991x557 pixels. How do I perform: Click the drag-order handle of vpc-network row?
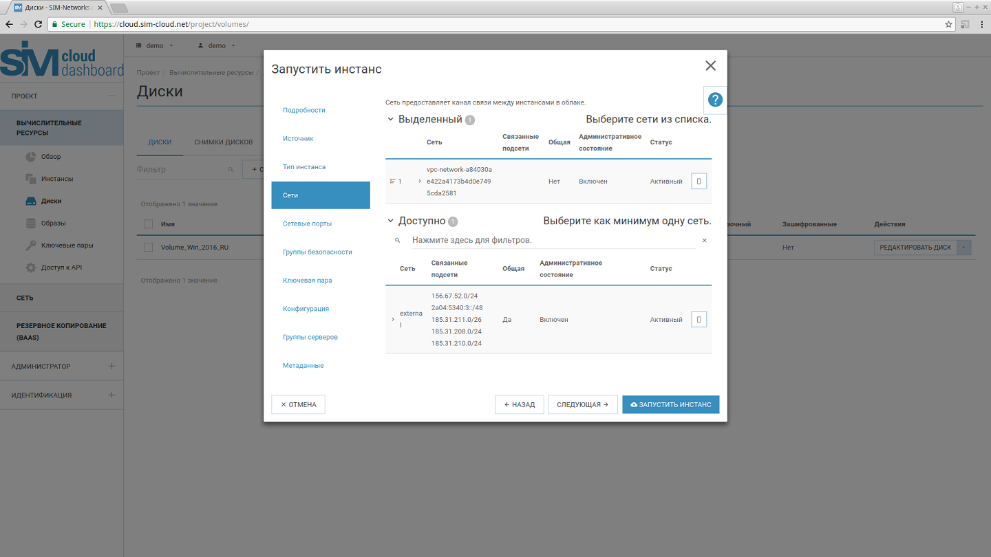(x=392, y=182)
